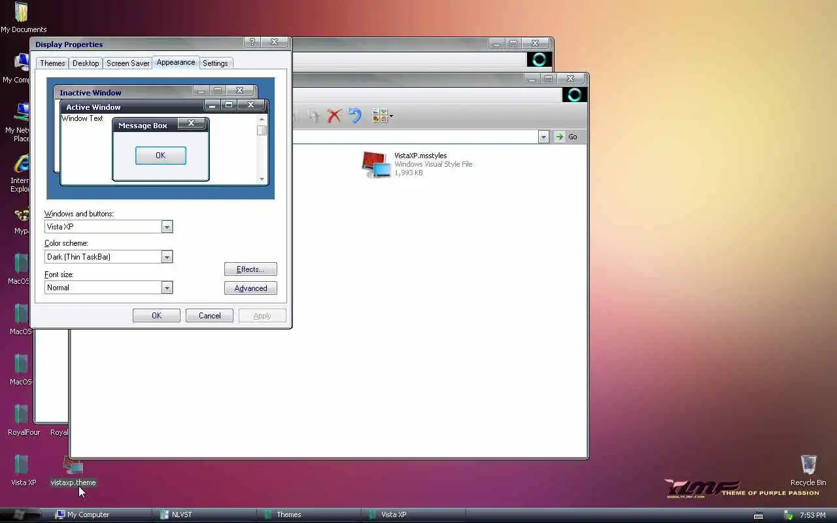Click the VistaXP.msstyles filename text
Viewport: 837px width, 523px height.
[x=420, y=156]
